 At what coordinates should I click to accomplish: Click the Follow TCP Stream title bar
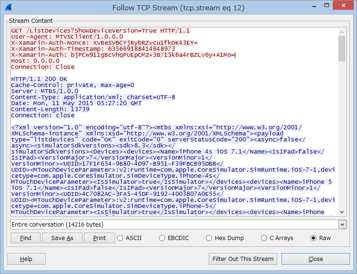click(x=178, y=8)
